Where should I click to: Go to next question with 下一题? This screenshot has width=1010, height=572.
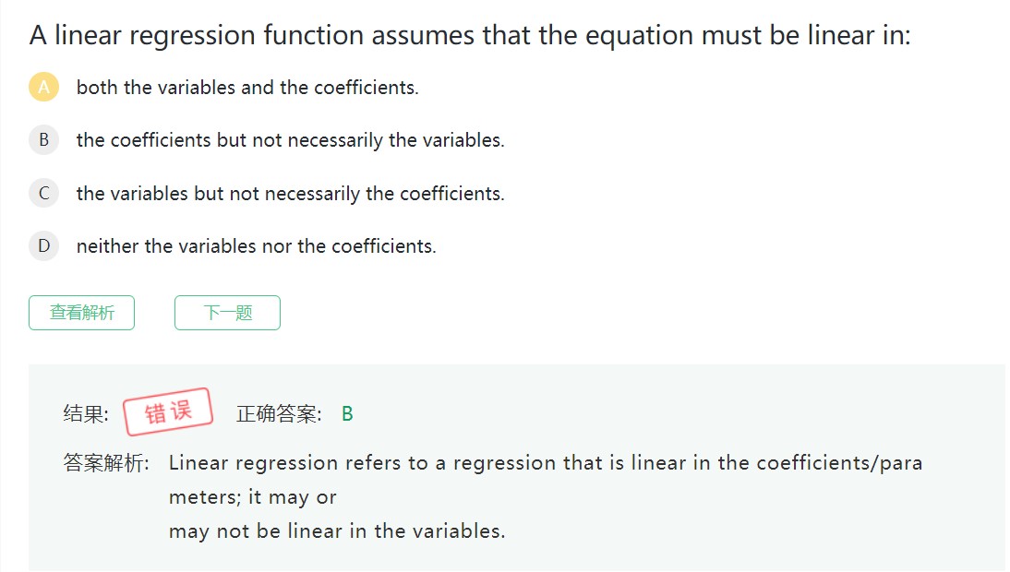tap(227, 313)
